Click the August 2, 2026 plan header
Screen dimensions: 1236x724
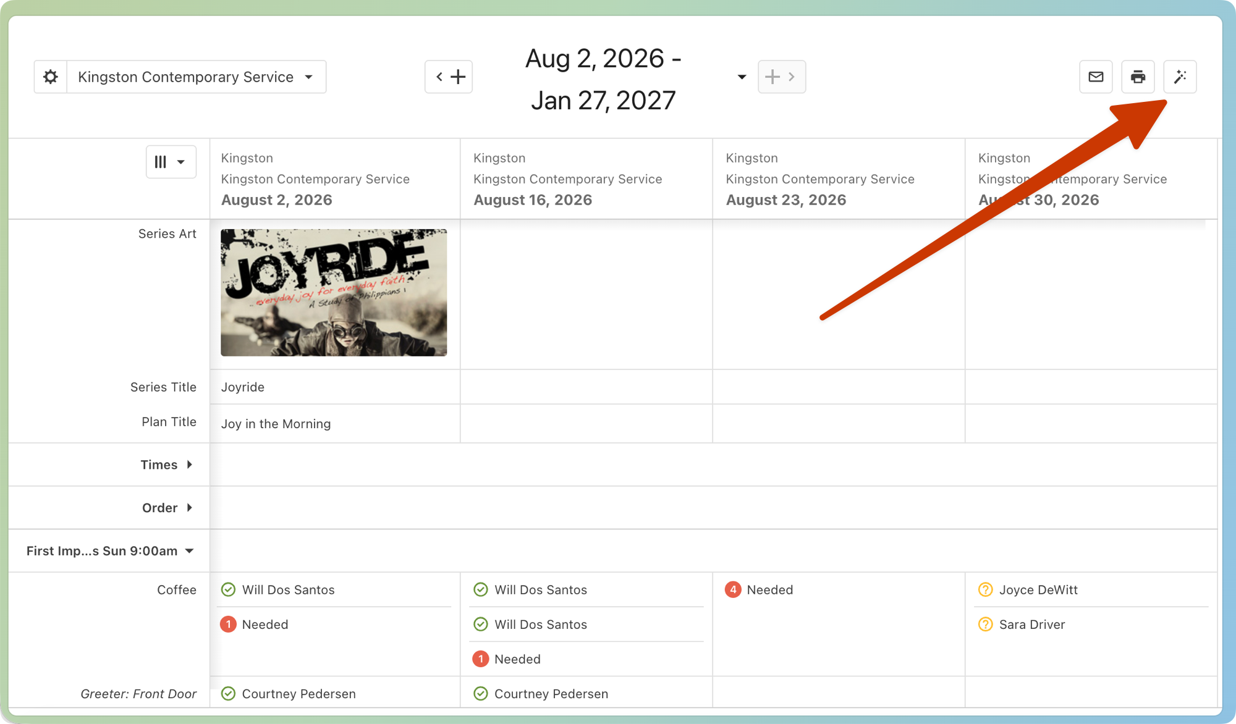point(277,200)
